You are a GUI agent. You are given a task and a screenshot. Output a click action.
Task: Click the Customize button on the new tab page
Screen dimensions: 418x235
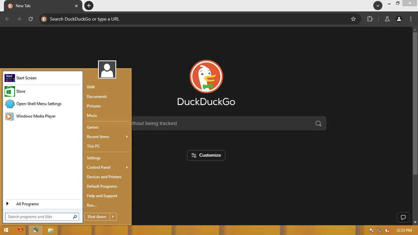coord(206,155)
